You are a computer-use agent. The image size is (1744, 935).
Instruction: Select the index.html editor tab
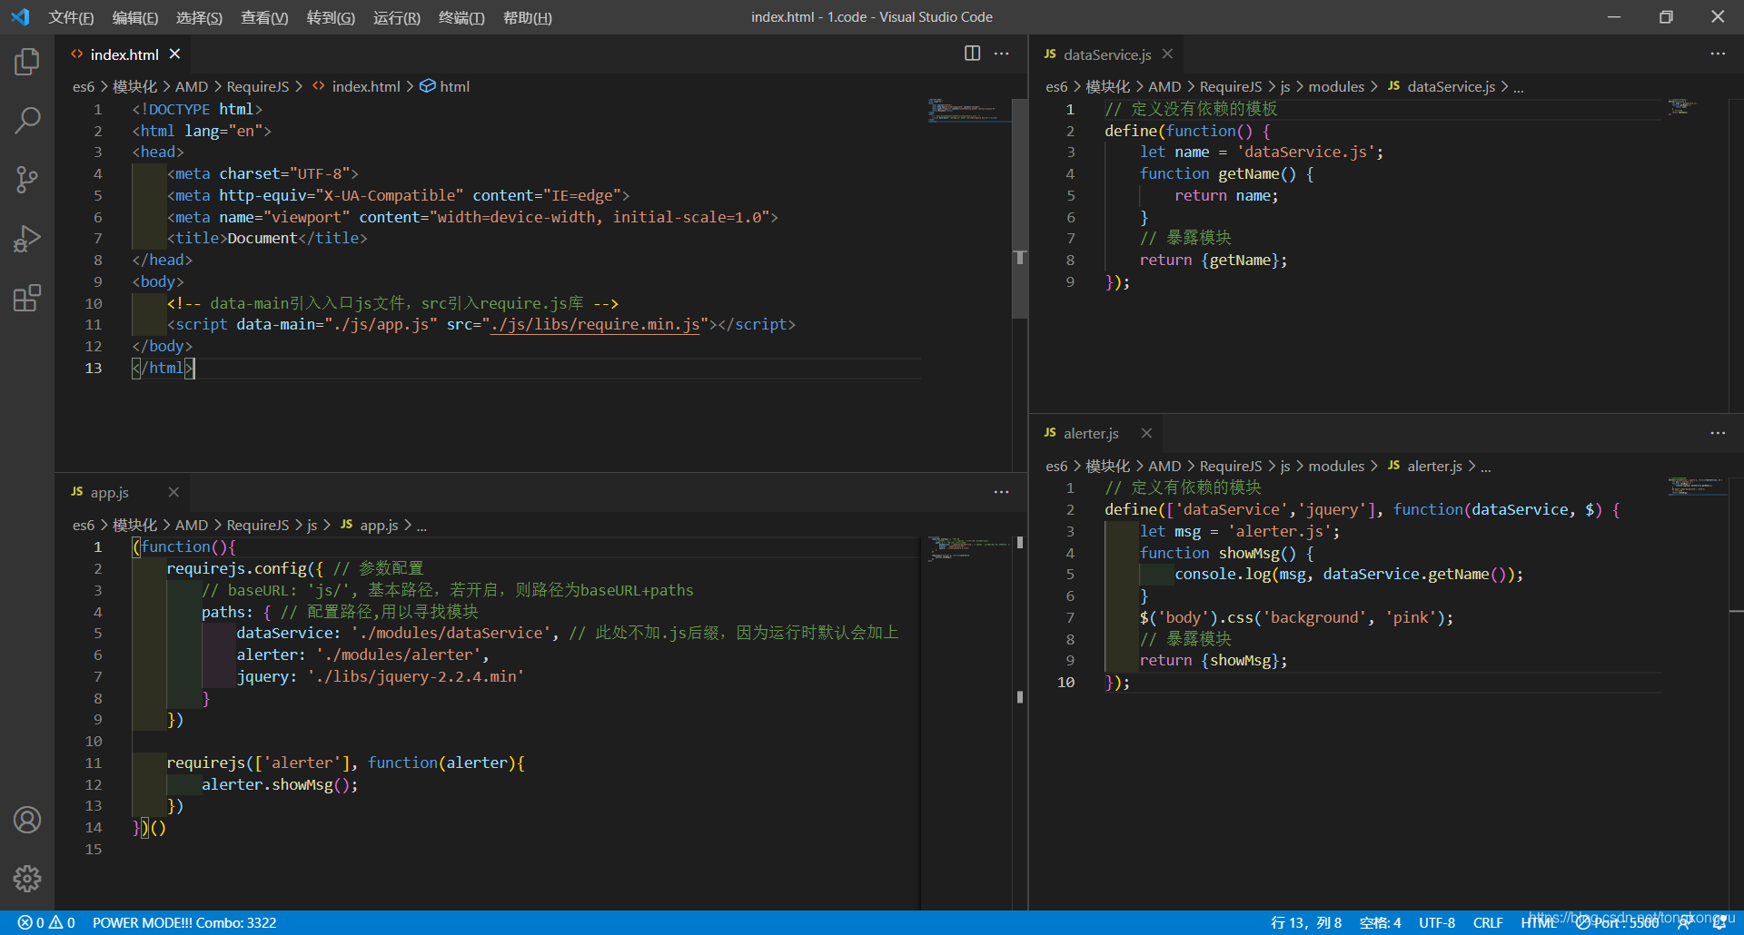tap(124, 54)
